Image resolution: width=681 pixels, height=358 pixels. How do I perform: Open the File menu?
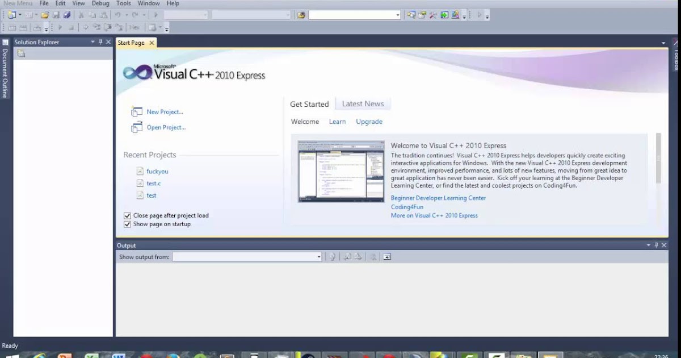[44, 3]
